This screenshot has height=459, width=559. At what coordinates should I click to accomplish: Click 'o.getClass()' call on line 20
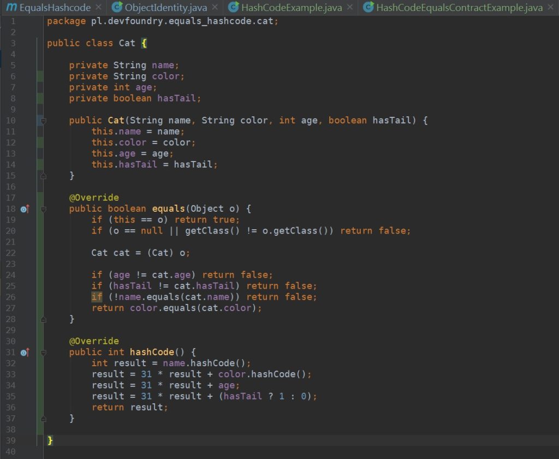click(295, 231)
